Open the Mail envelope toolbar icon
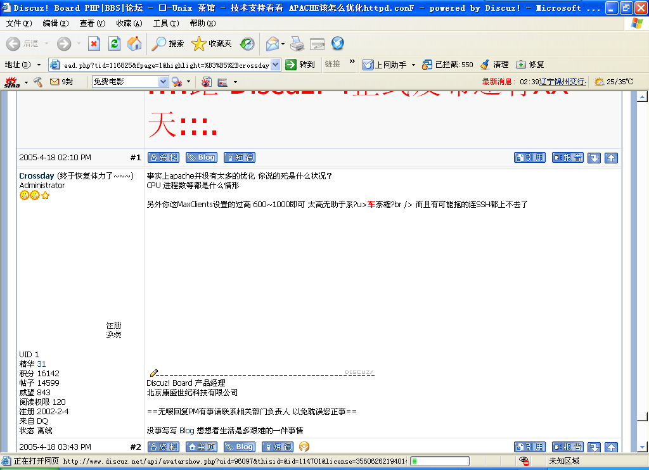The image size is (649, 470). [x=273, y=44]
